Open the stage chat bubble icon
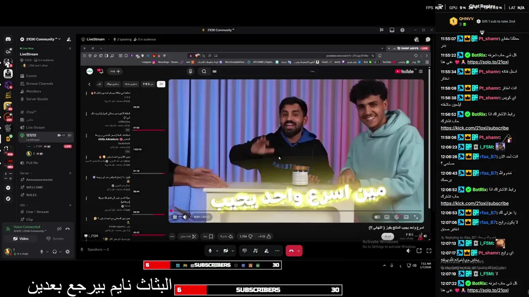The width and height of the screenshot is (529, 297). point(428,39)
